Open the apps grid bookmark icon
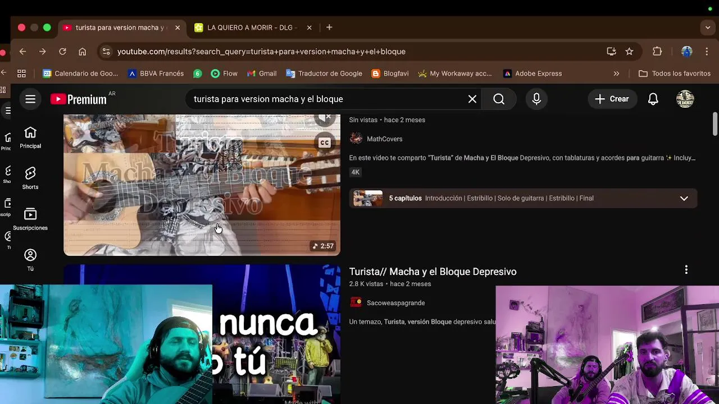This screenshot has height=404, width=719. pyautogui.click(x=21, y=74)
